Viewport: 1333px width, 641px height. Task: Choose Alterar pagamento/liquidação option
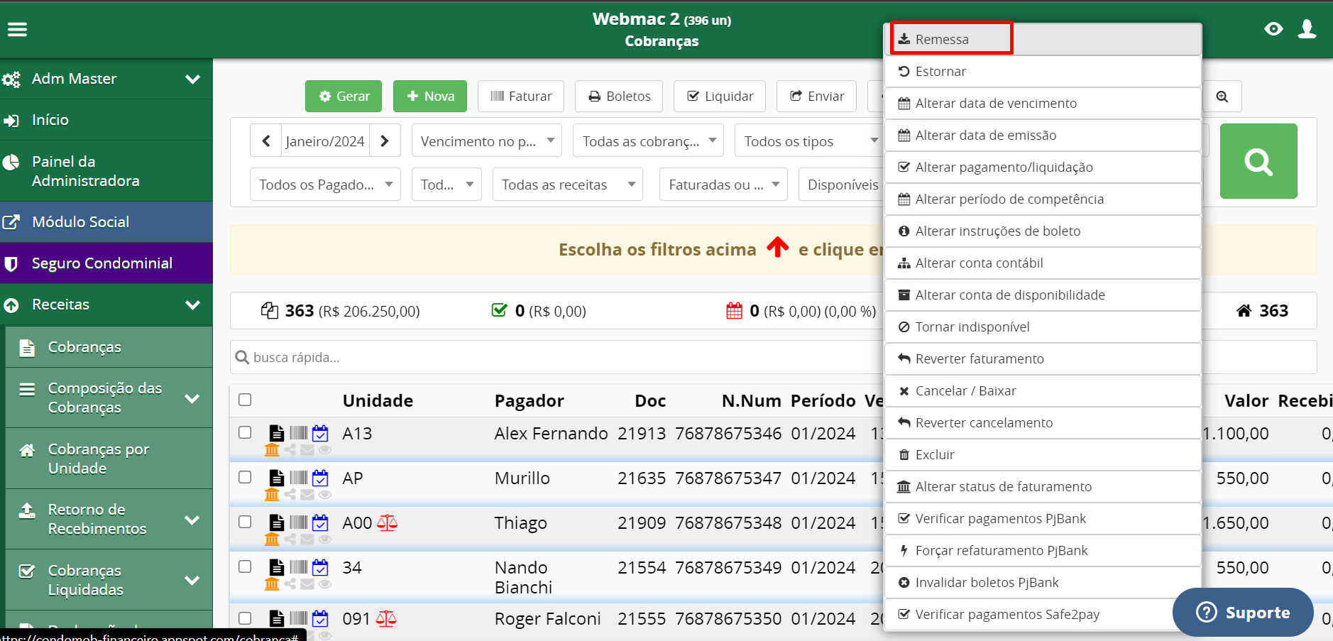[x=1043, y=167]
